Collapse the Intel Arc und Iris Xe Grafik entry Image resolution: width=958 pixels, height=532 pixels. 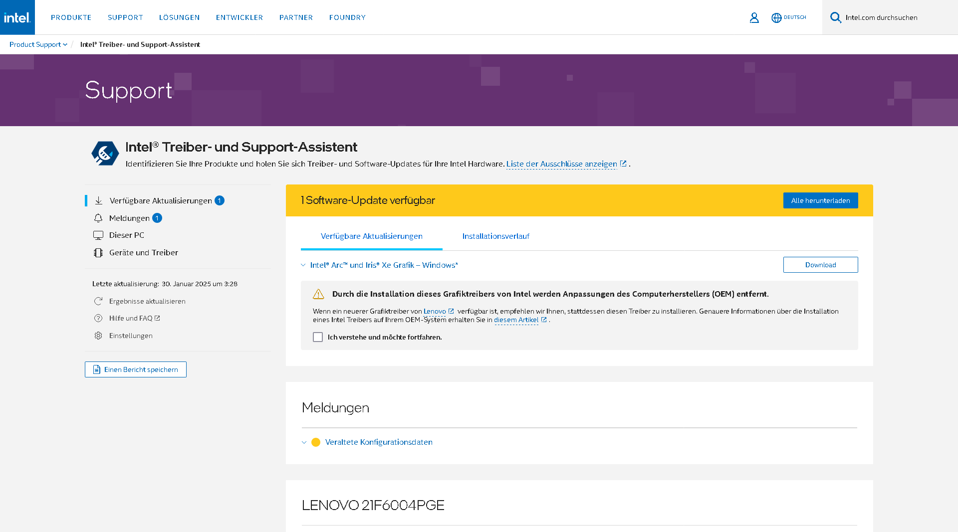(x=303, y=265)
